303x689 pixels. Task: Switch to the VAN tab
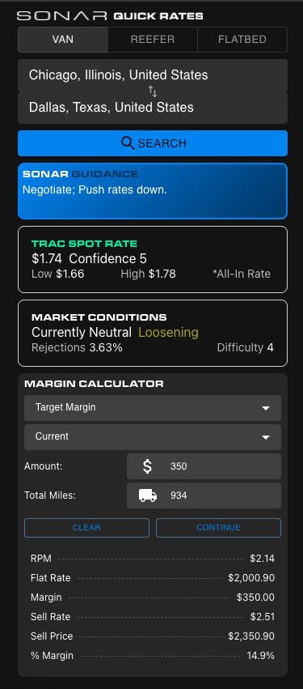point(63,40)
